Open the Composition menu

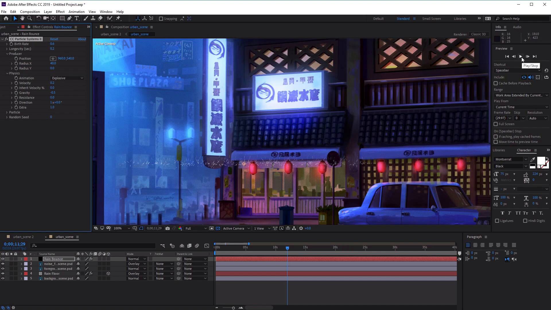pyautogui.click(x=30, y=12)
